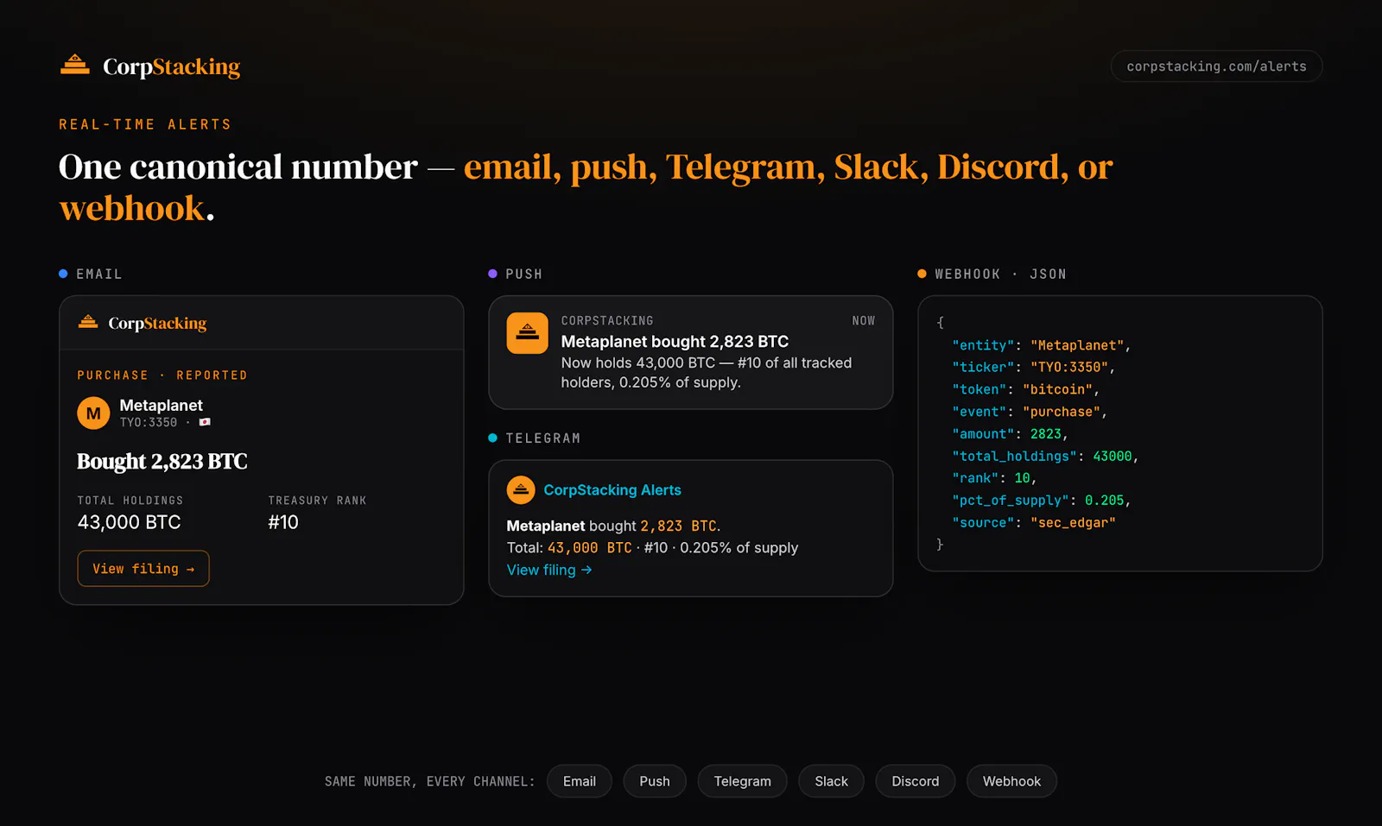The width and height of the screenshot is (1382, 826).
Task: Click the orange push notification app icon
Action: click(527, 333)
